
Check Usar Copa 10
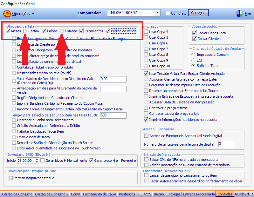[146, 66]
